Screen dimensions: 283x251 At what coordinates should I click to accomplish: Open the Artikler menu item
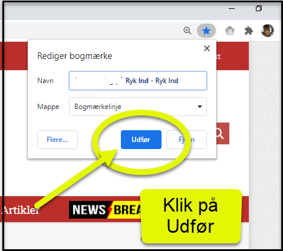(21, 210)
